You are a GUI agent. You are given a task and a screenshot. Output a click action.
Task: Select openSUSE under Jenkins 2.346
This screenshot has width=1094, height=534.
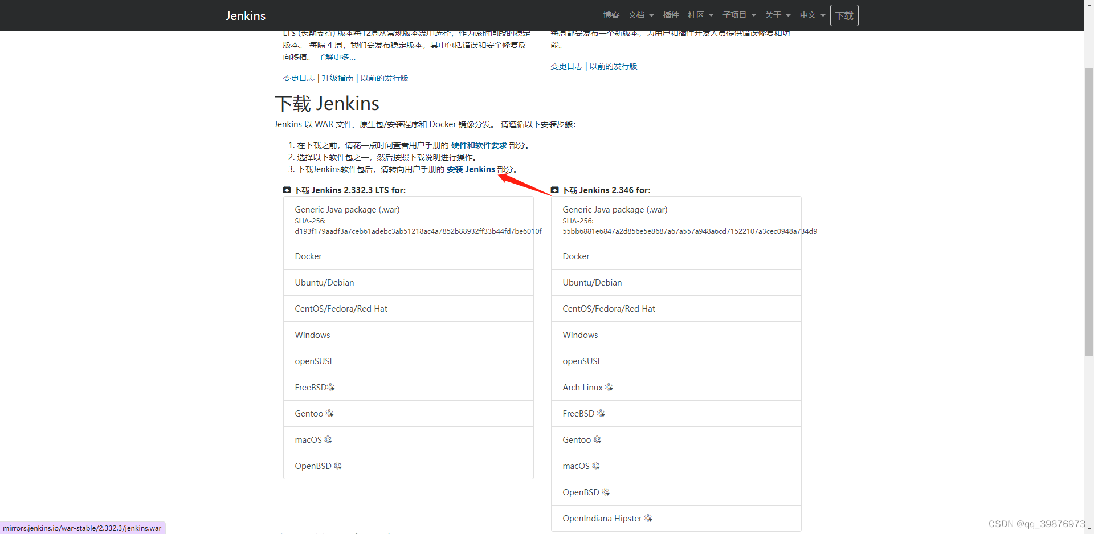tap(676, 361)
